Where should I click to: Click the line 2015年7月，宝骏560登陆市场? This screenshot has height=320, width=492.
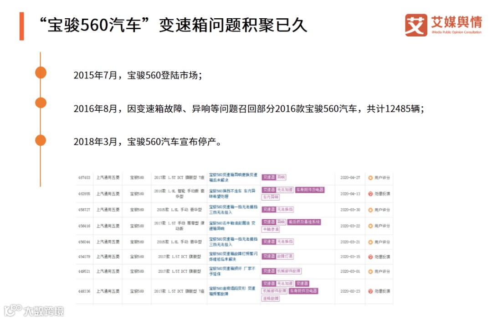138,75
